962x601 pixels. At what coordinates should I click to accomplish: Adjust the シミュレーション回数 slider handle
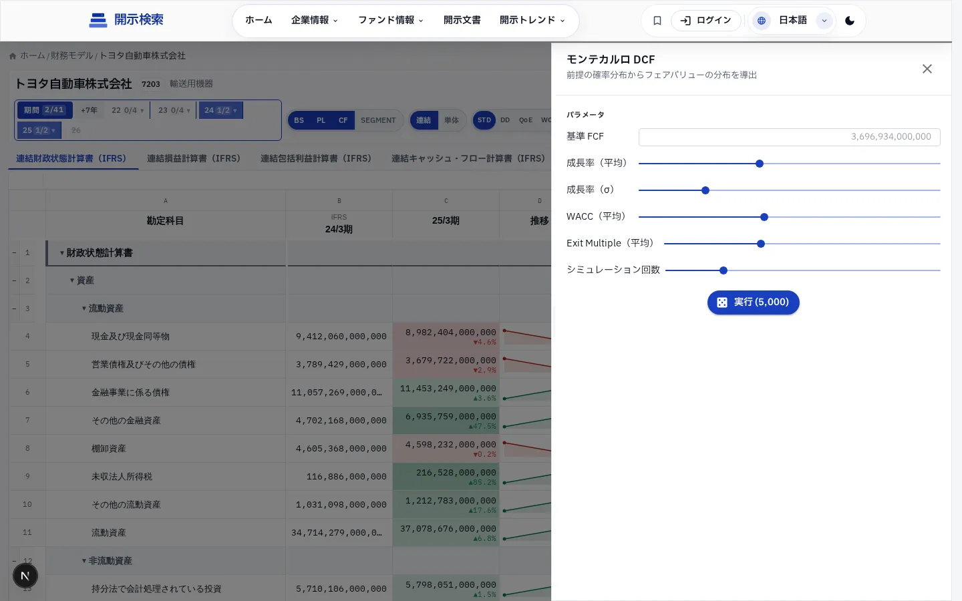point(724,270)
